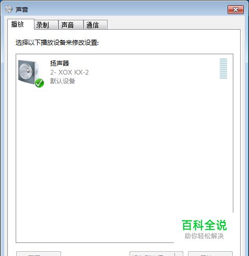
Task: Click the 选择以下播放设备来修改设置 instruction label
Action: coord(57,43)
